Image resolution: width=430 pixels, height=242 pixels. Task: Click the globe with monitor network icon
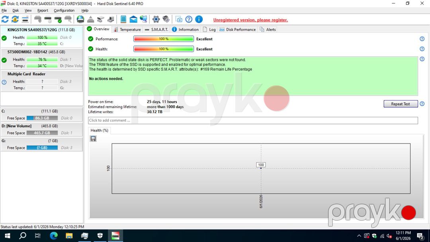click(143, 19)
